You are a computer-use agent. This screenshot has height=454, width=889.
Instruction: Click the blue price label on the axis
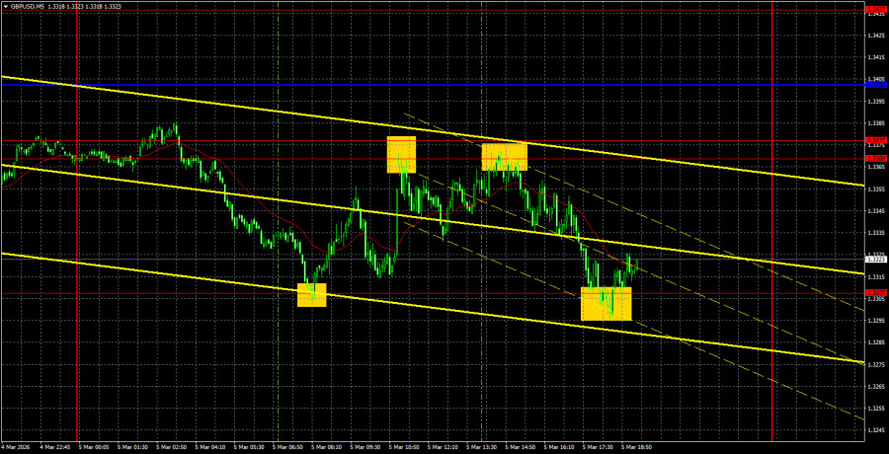tap(873, 86)
